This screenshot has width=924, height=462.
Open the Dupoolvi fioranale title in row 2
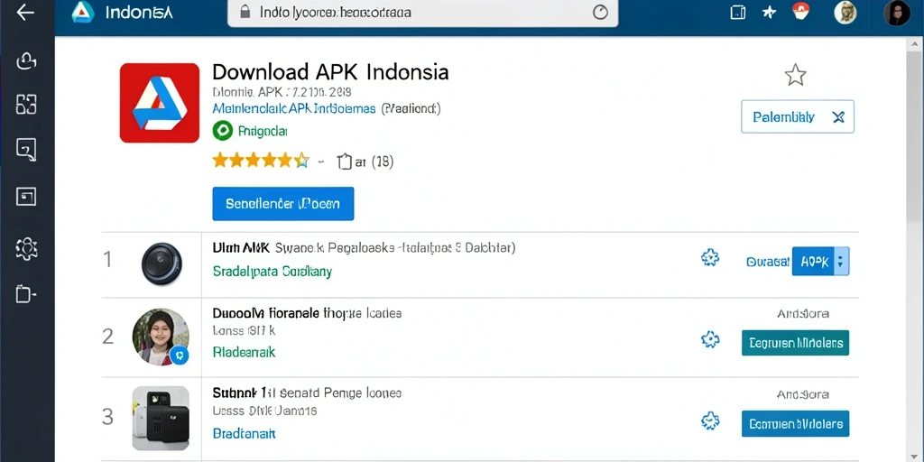(x=265, y=313)
